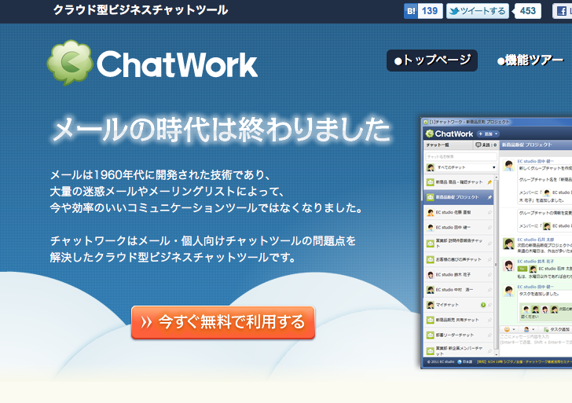Toggle pin on 部署リーダーチャット row
Image resolution: width=572 pixels, height=403 pixels.
click(489, 335)
